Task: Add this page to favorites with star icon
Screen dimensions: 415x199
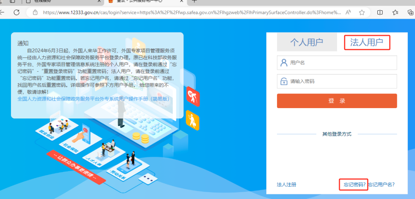Action: click(x=362, y=12)
